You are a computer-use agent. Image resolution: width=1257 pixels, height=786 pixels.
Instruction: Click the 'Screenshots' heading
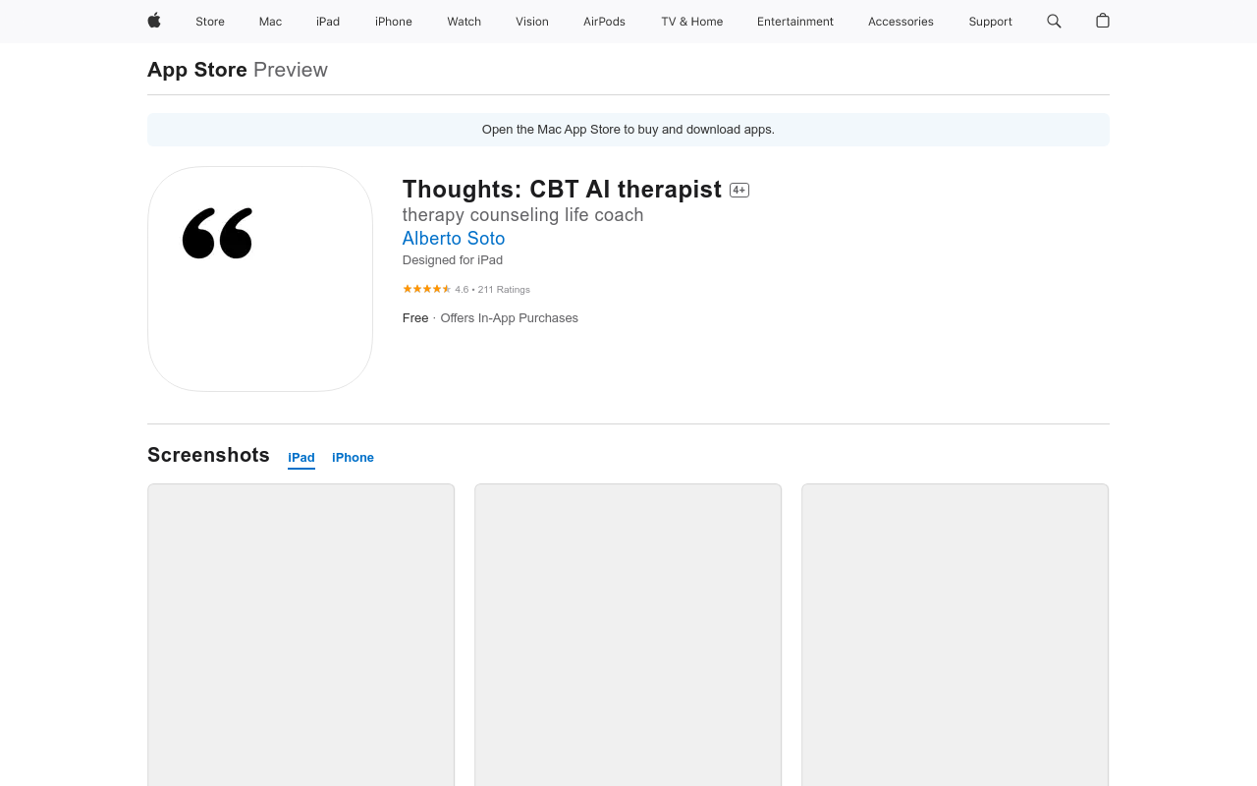click(208, 455)
